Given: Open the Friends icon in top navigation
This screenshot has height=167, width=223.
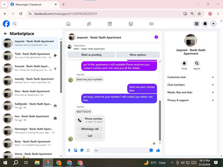Looking at the screenshot, I should [89, 24].
